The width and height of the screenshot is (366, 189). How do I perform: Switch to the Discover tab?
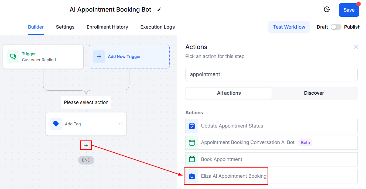[314, 93]
